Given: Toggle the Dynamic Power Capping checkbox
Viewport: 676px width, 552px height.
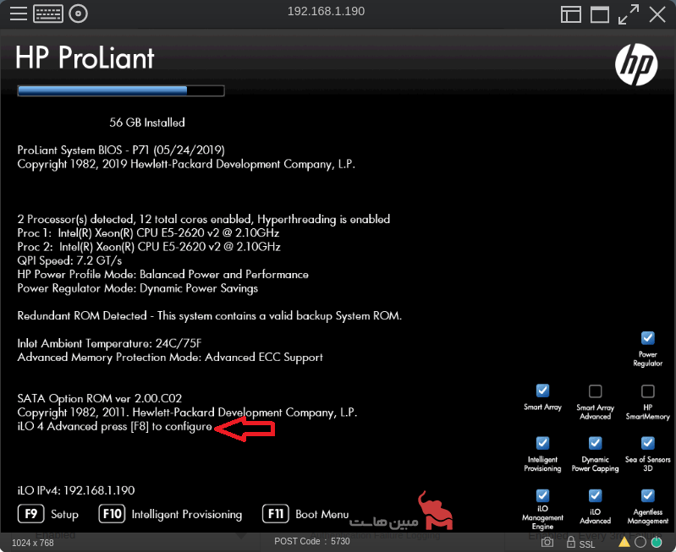Looking at the screenshot, I should (x=595, y=443).
